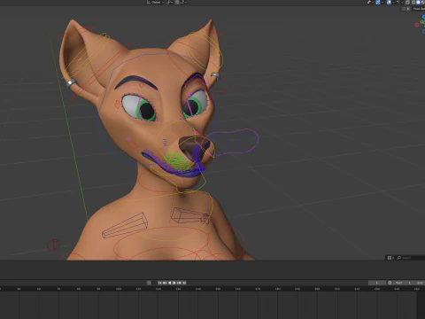
Task: Select red circular control widget beside shoulder
Action: [53, 245]
